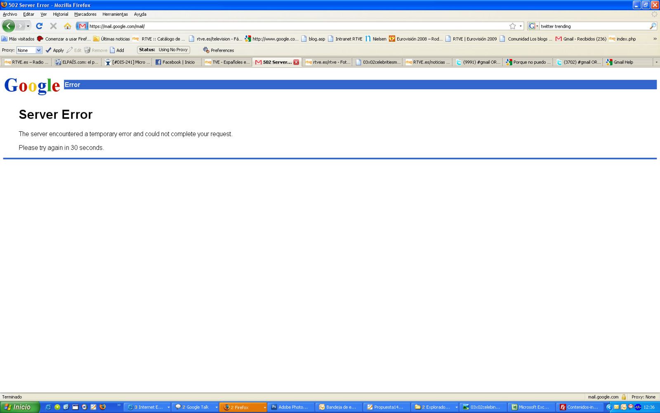Viewport: 660px width, 413px height.
Task: Click the Add proxy button
Action: tap(117, 50)
